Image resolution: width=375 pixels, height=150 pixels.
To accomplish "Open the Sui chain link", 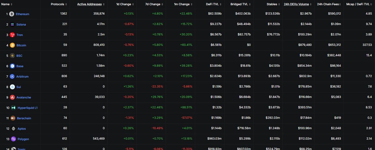I will 18,87.
